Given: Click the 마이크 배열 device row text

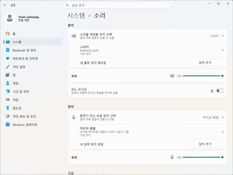Looking at the screenshot, I should click(104, 132).
